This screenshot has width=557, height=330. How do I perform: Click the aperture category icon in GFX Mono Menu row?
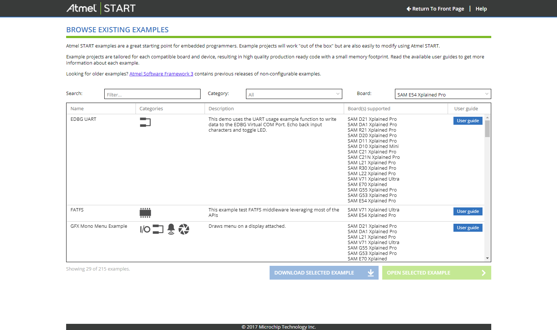pos(184,229)
